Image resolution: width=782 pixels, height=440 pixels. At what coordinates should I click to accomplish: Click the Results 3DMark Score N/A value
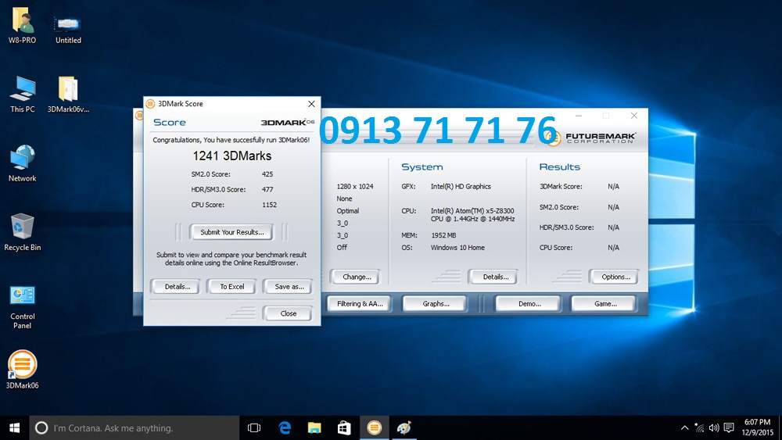click(613, 186)
